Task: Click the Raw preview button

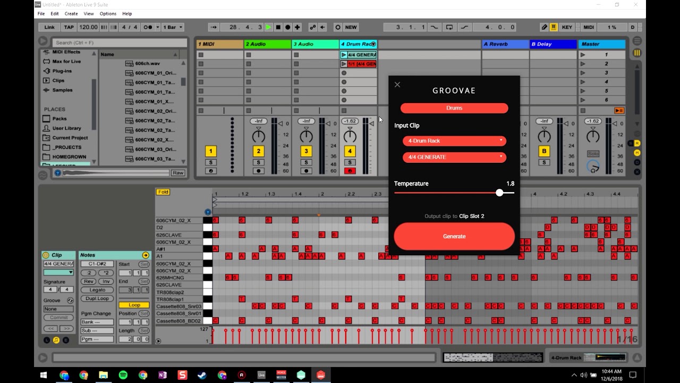Action: point(178,173)
